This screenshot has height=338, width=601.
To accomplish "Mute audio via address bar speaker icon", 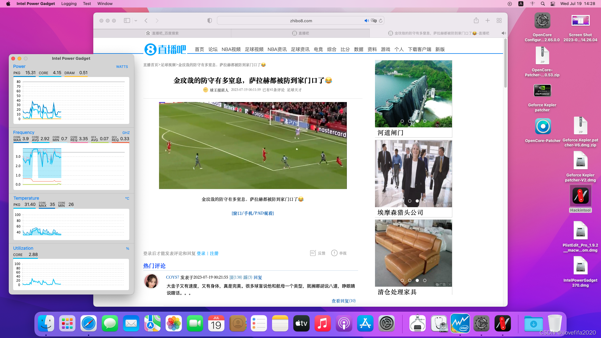I will 367,21.
